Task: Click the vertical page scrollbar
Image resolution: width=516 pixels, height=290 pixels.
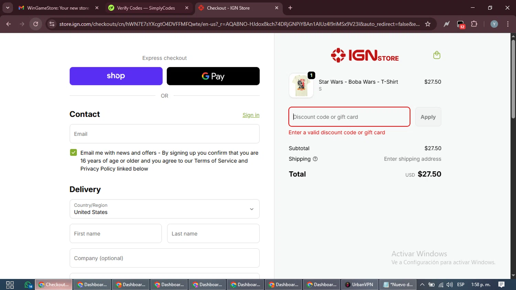Action: coord(513,79)
